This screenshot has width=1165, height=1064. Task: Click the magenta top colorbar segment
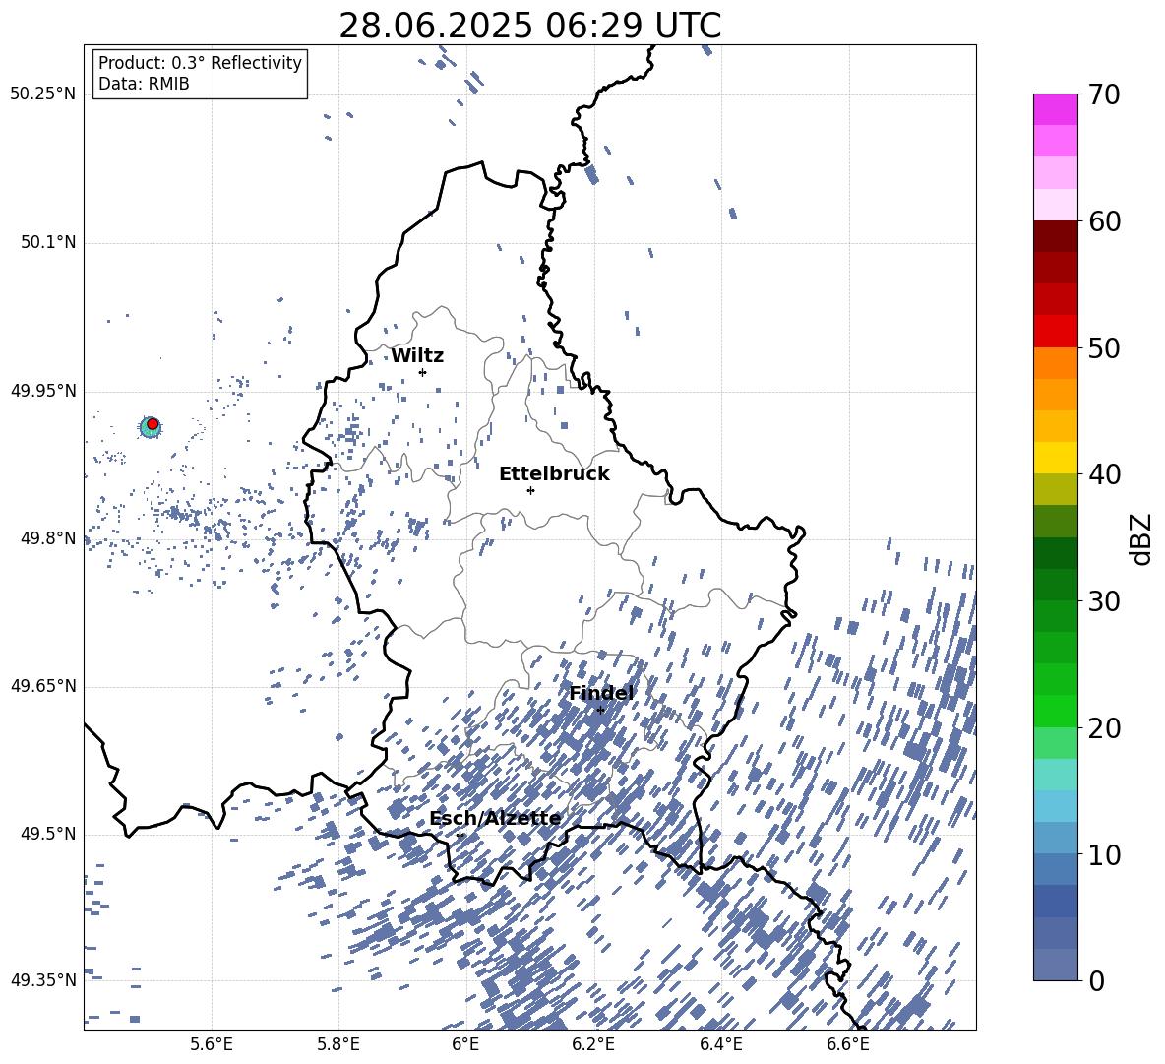tap(1055, 110)
